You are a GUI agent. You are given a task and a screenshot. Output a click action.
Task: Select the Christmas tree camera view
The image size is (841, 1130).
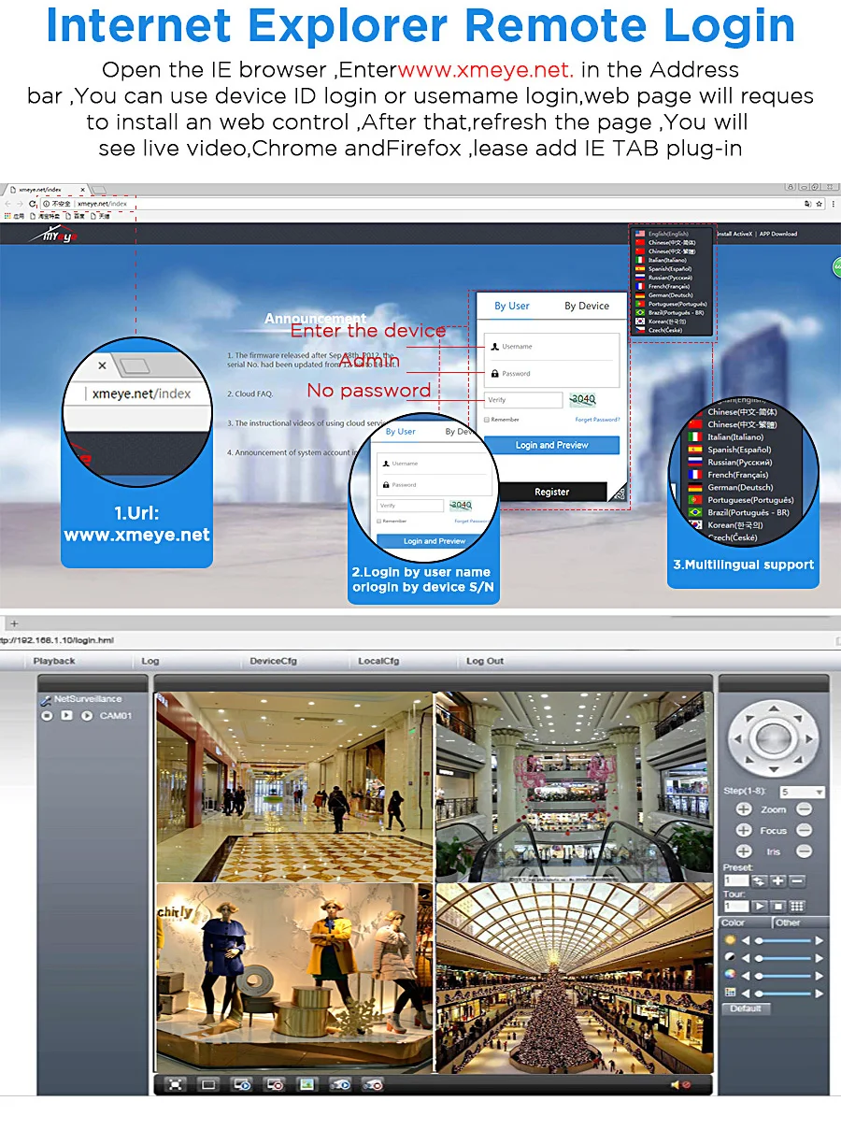point(574,978)
